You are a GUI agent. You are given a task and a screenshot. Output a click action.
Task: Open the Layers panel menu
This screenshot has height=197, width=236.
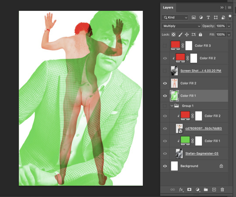pyautogui.click(x=229, y=7)
